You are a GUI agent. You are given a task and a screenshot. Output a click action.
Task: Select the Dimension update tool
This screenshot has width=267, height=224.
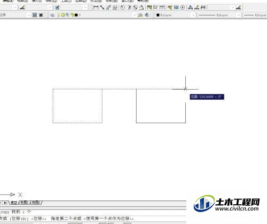click(203, 7)
